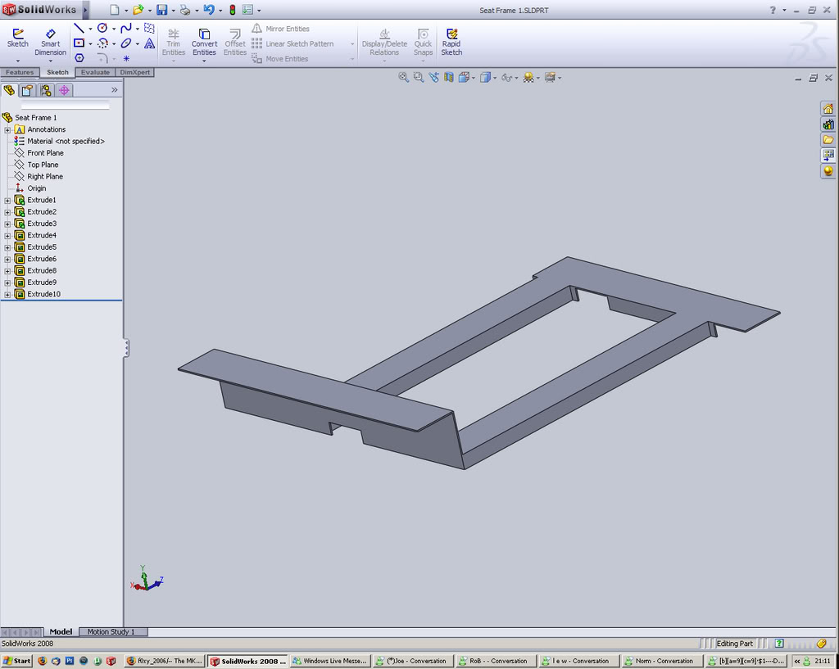
Task: Switch to the Features tab
Action: pyautogui.click(x=20, y=72)
